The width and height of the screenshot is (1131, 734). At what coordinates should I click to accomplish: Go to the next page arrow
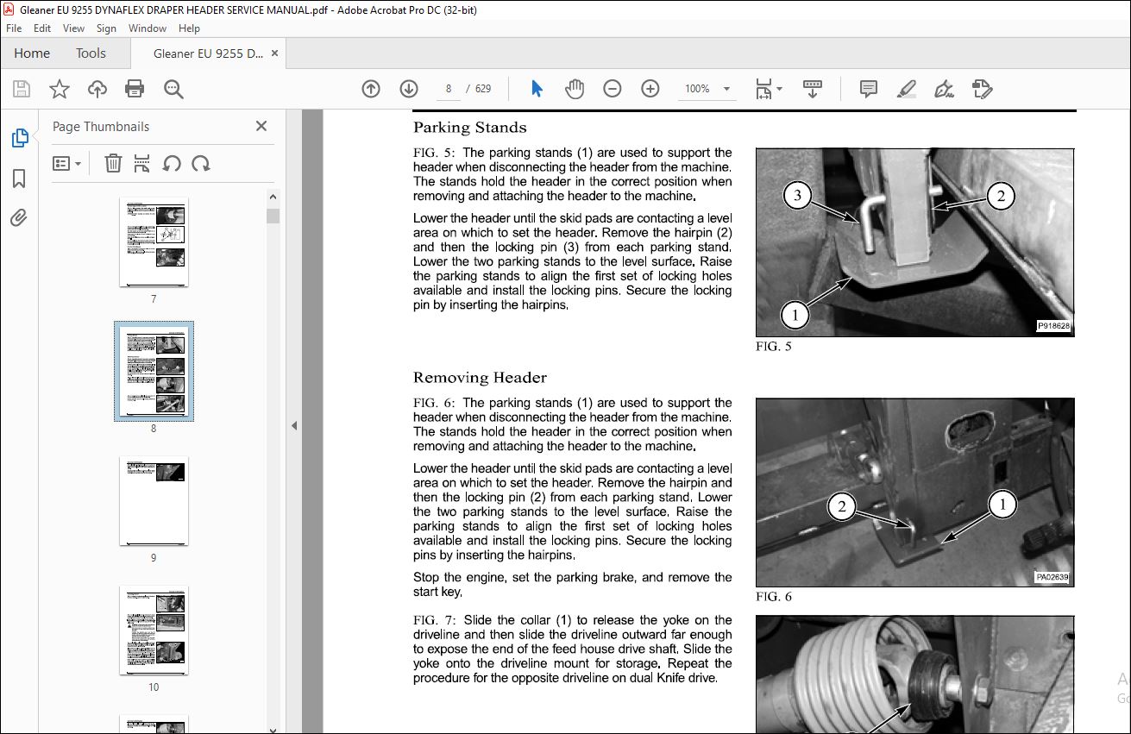point(409,89)
